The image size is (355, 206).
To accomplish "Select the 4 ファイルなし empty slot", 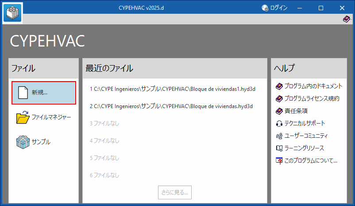I will click(104, 141).
